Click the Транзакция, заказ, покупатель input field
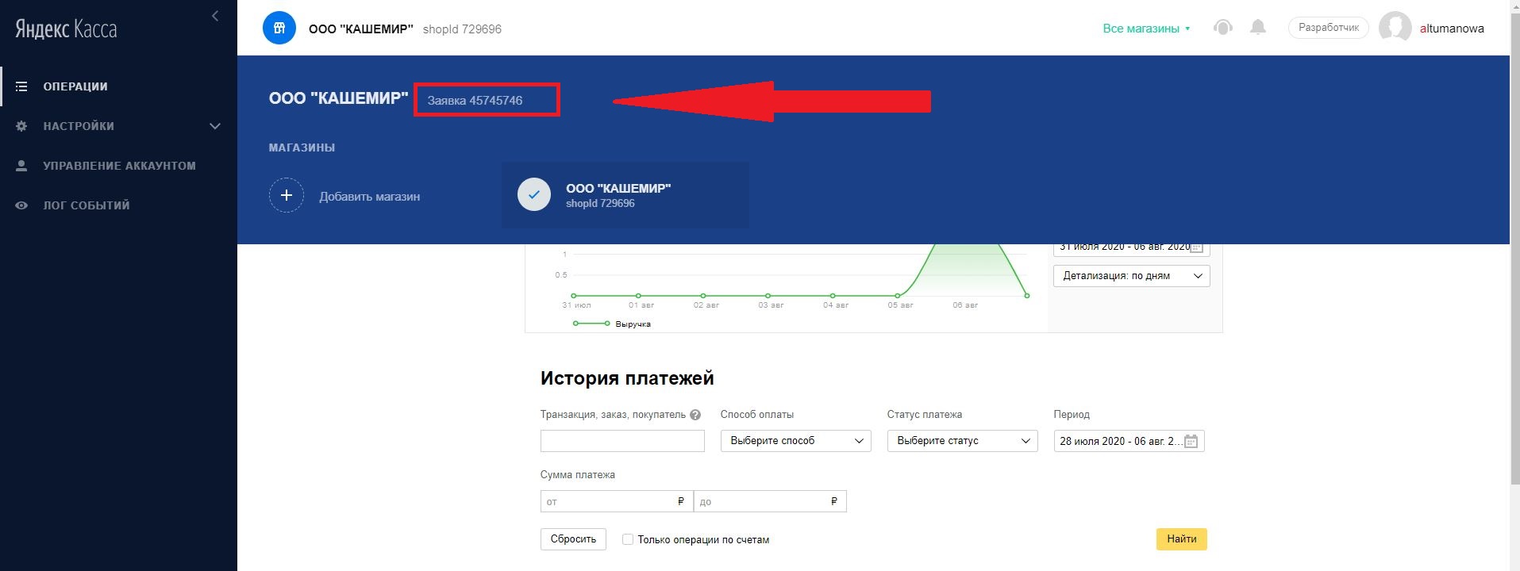 622,441
